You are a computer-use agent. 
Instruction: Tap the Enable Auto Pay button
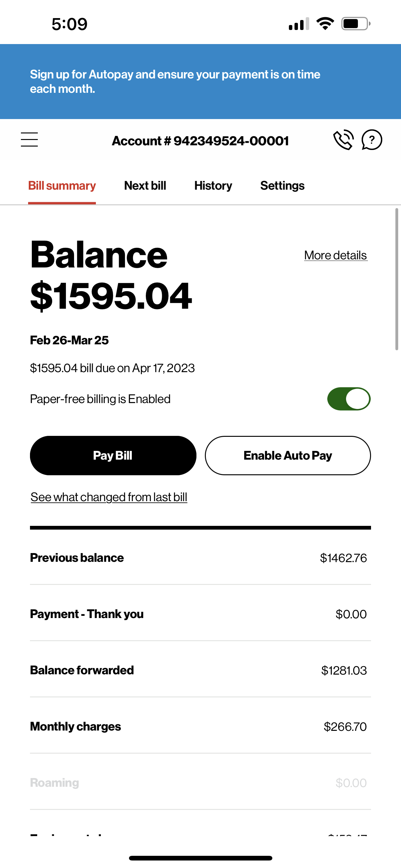288,456
